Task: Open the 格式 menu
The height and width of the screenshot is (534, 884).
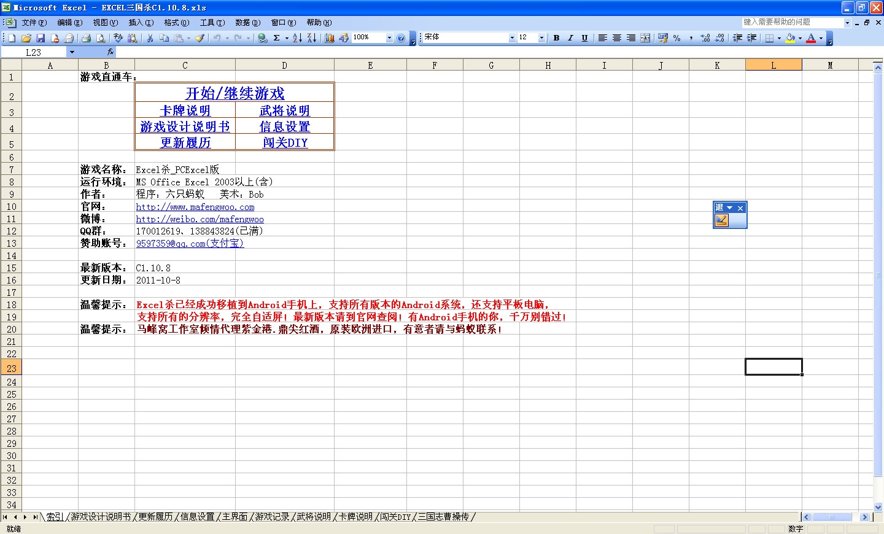Action: click(x=176, y=23)
